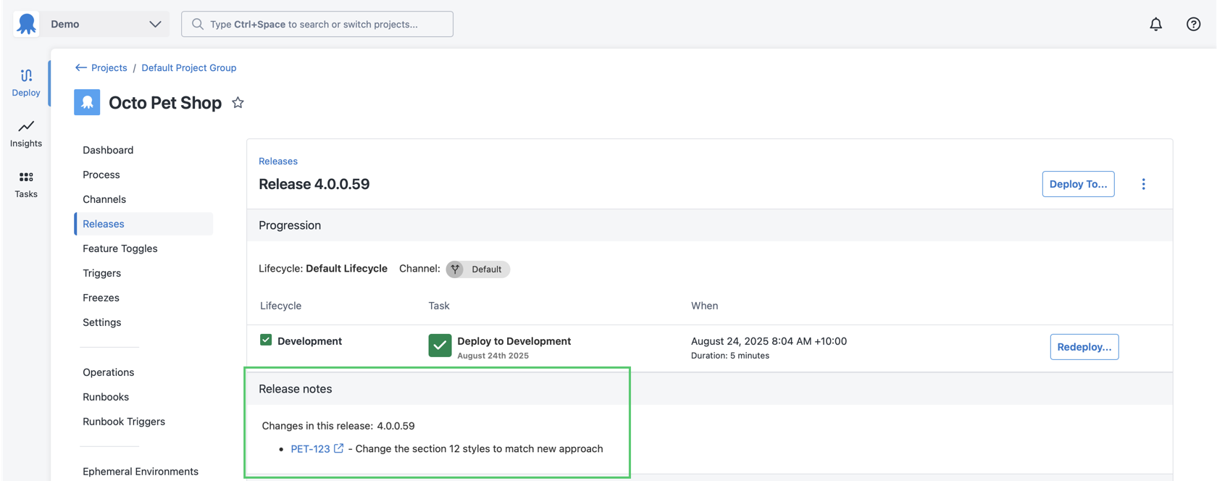Click the Default channel chip
The height and width of the screenshot is (481, 1217).
click(478, 269)
